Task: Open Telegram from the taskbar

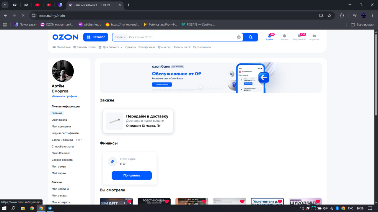Action: [50, 208]
